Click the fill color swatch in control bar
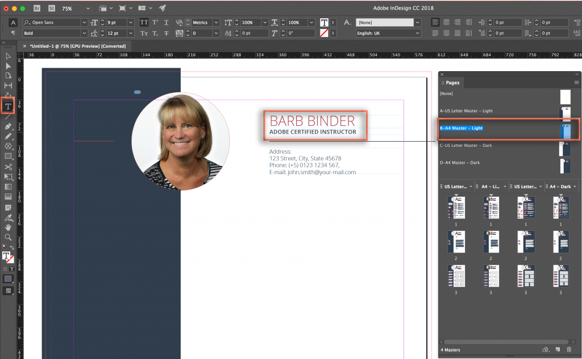The width and height of the screenshot is (582, 359). (x=323, y=22)
